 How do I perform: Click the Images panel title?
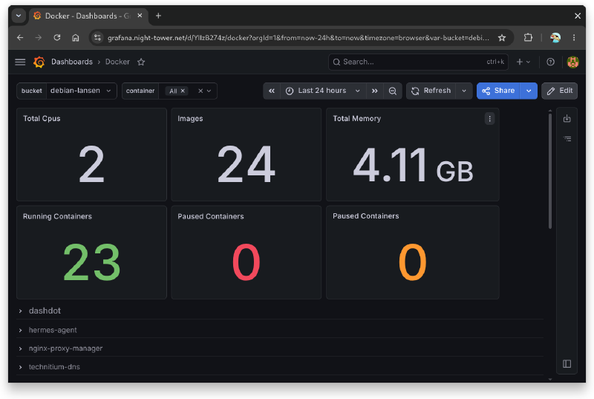tap(190, 119)
